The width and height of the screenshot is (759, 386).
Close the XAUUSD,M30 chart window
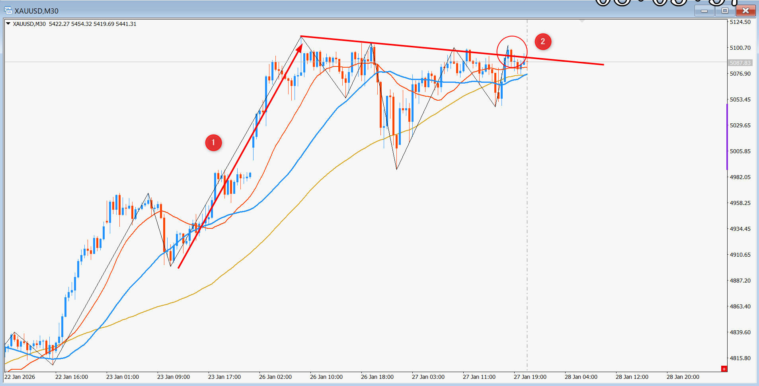pyautogui.click(x=745, y=11)
